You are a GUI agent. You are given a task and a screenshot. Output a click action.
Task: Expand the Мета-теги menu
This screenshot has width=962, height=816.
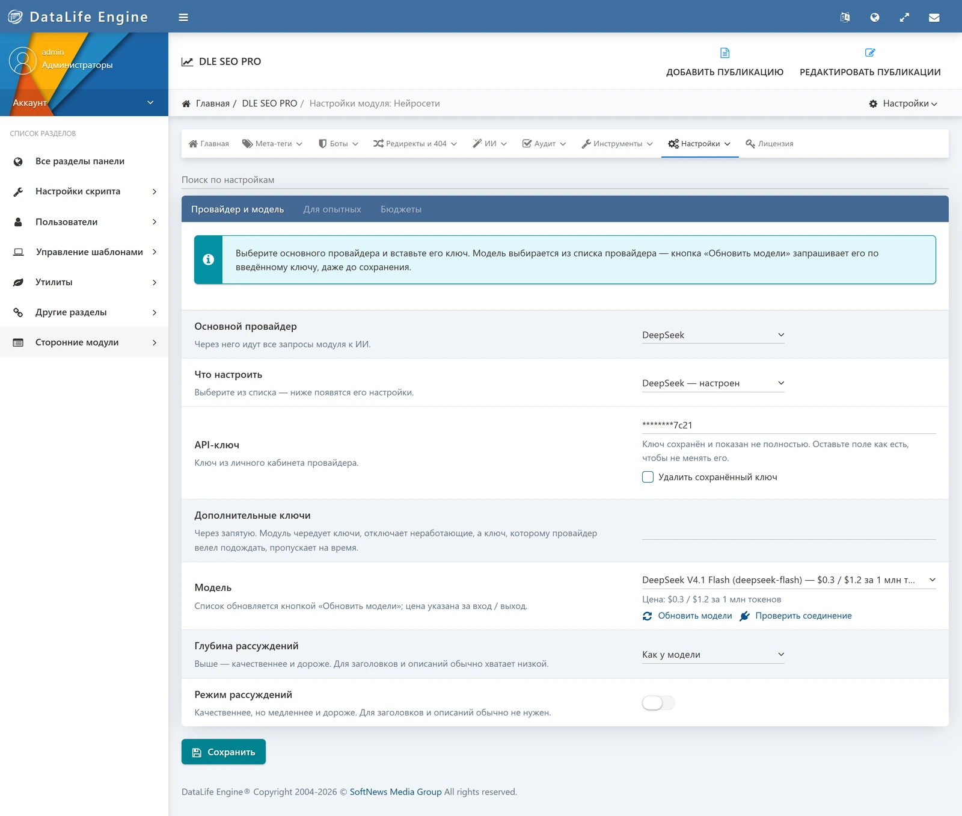[x=272, y=144]
